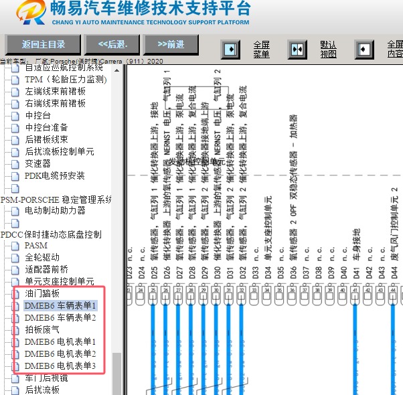Open DMEB6 电机表单3
This screenshot has width=403, height=395.
(60, 366)
